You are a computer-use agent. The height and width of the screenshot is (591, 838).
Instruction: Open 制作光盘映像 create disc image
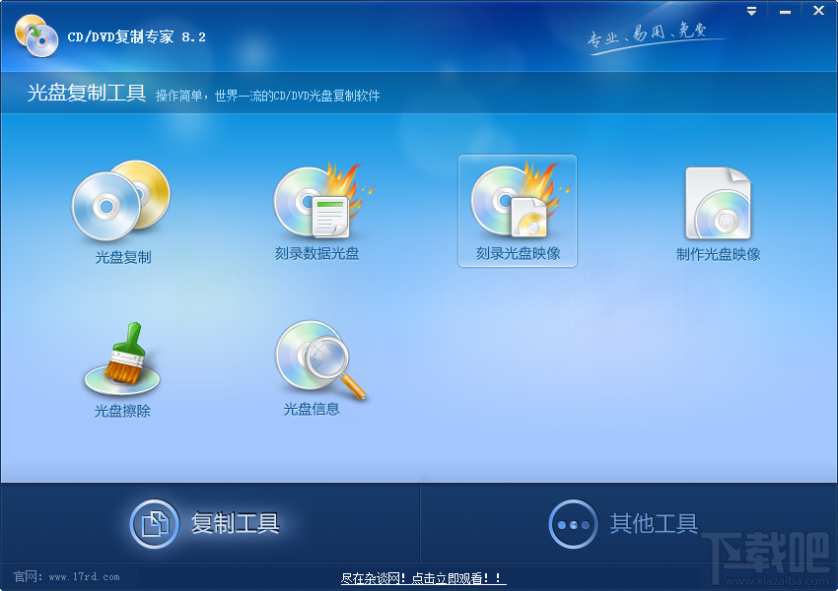[x=718, y=212]
